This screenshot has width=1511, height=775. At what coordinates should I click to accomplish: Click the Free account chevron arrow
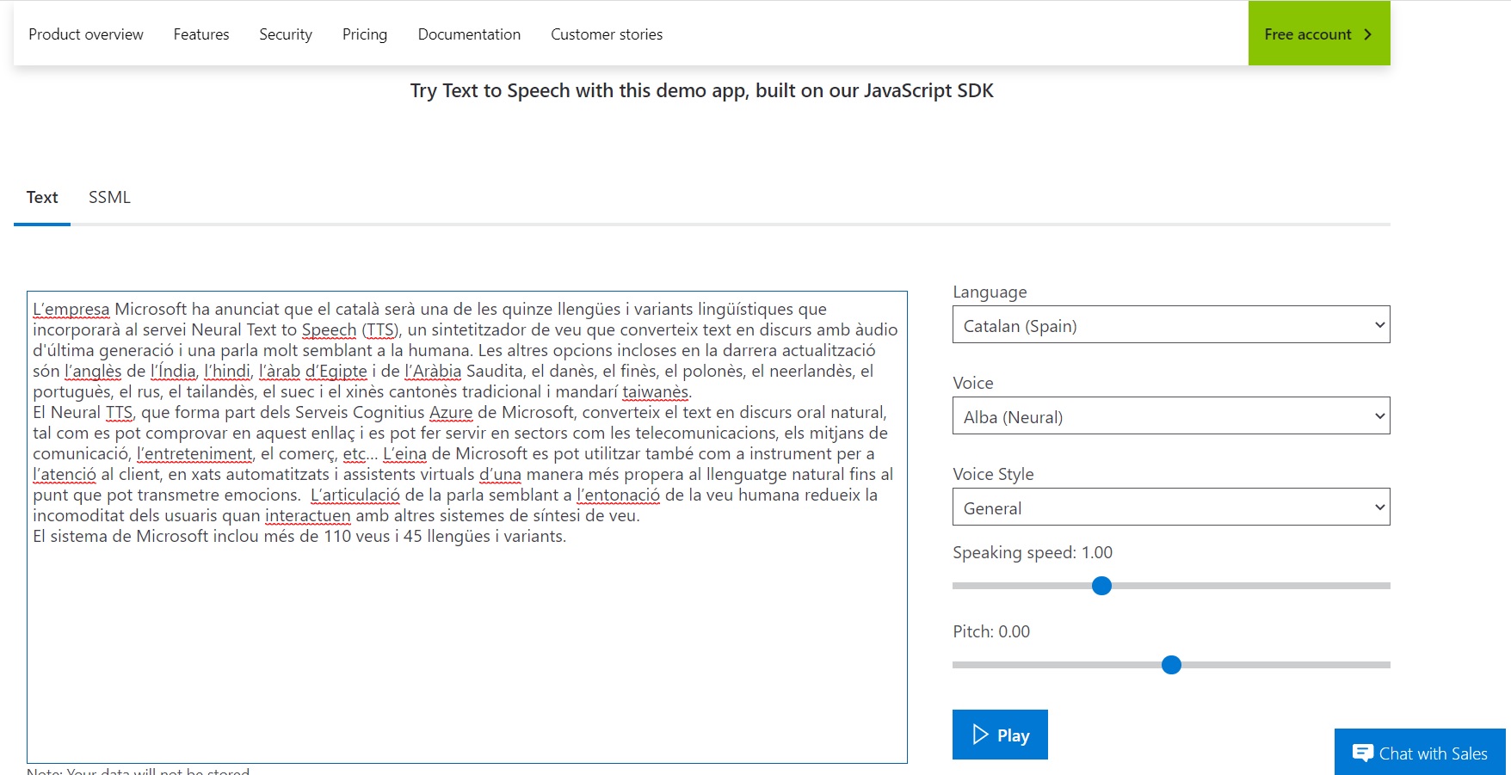pos(1367,34)
